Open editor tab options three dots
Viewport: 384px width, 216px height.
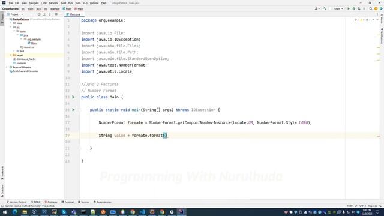pyautogui.click(x=377, y=14)
